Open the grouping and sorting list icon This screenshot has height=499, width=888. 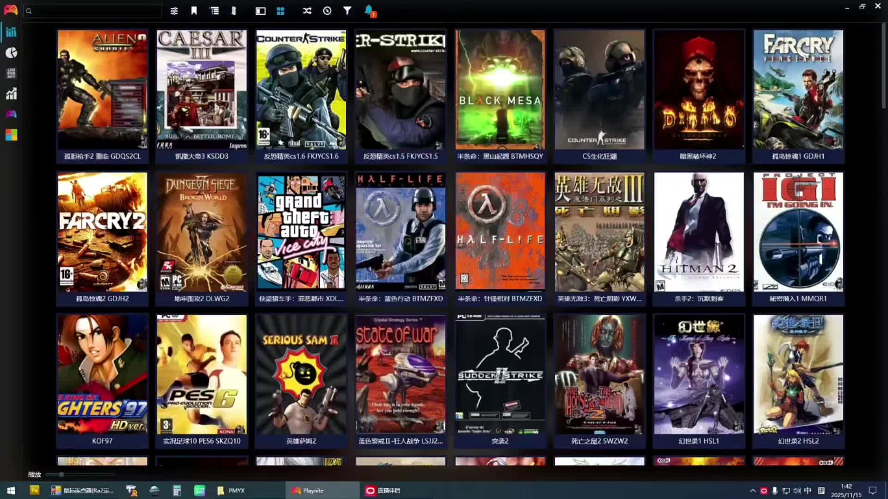(x=214, y=11)
